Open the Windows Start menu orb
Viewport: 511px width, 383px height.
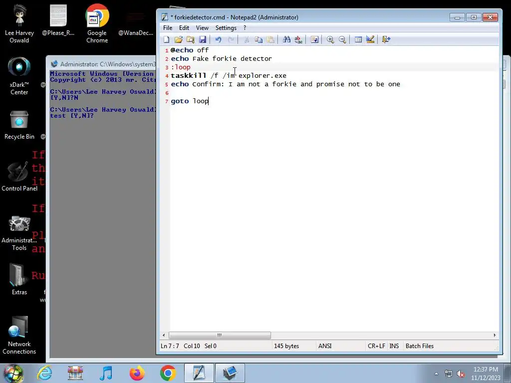[13, 373]
